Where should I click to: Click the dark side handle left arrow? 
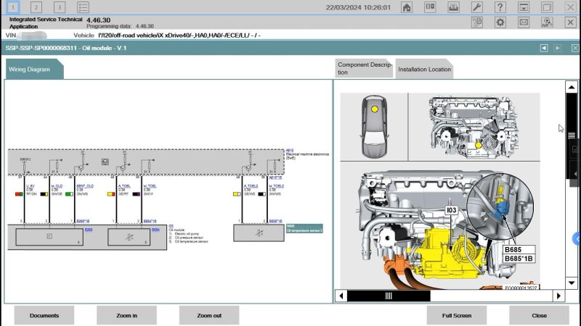575,174
